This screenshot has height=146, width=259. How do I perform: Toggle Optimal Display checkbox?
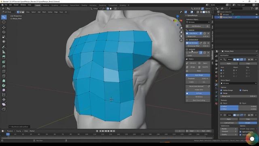[x=240, y=132]
